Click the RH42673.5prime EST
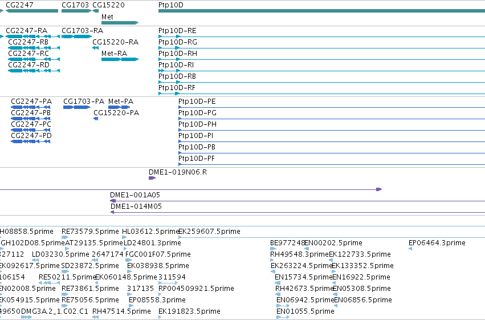485x320 pixels. click(278, 295)
